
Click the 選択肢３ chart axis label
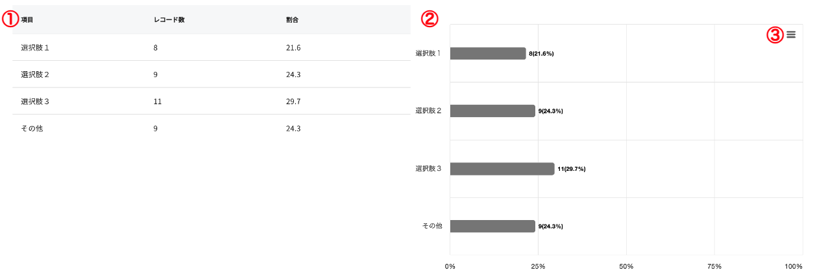[x=428, y=169]
